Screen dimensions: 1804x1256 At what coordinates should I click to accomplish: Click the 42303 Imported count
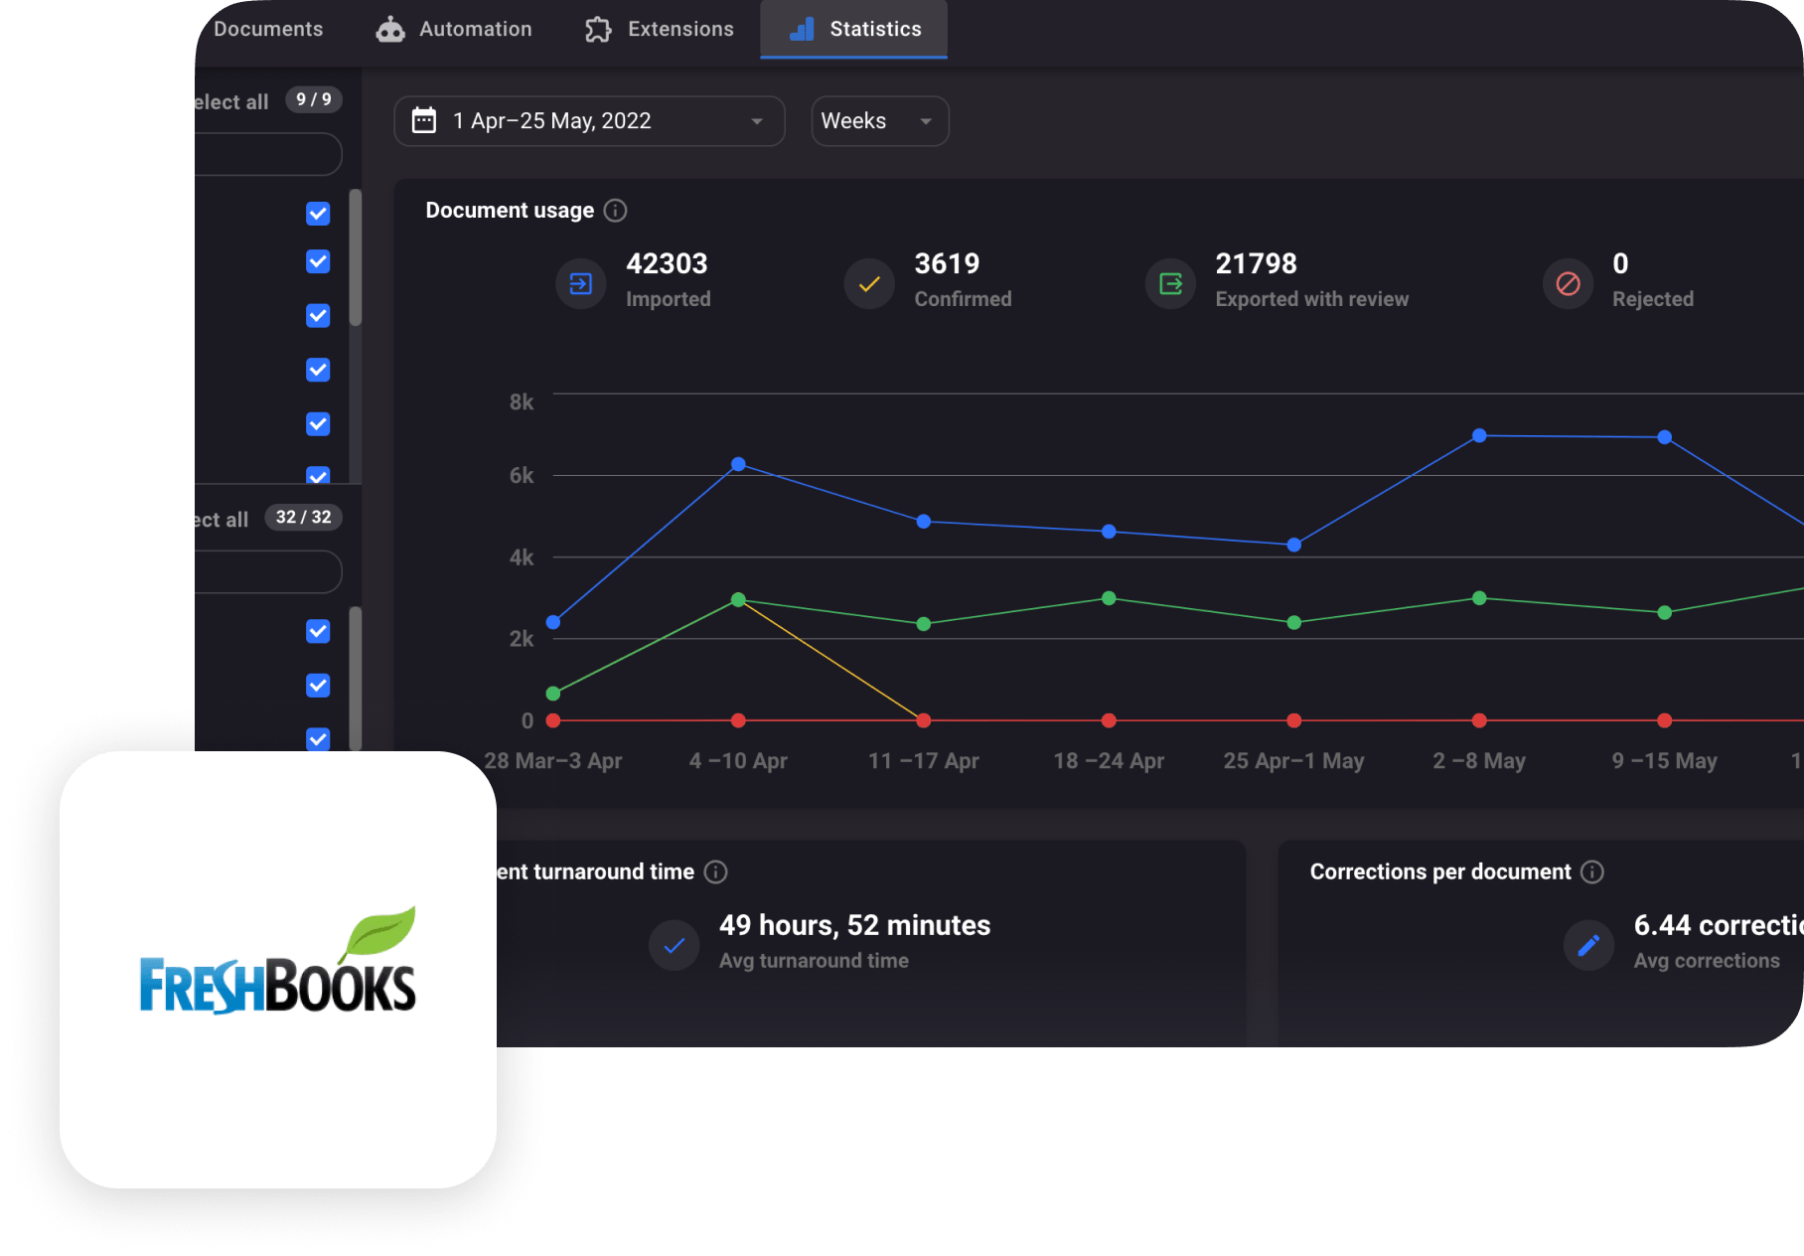667,264
